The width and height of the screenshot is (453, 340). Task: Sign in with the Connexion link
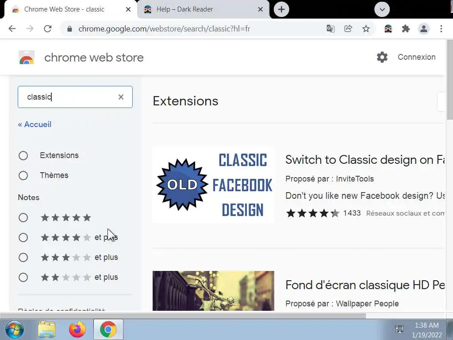pyautogui.click(x=416, y=57)
